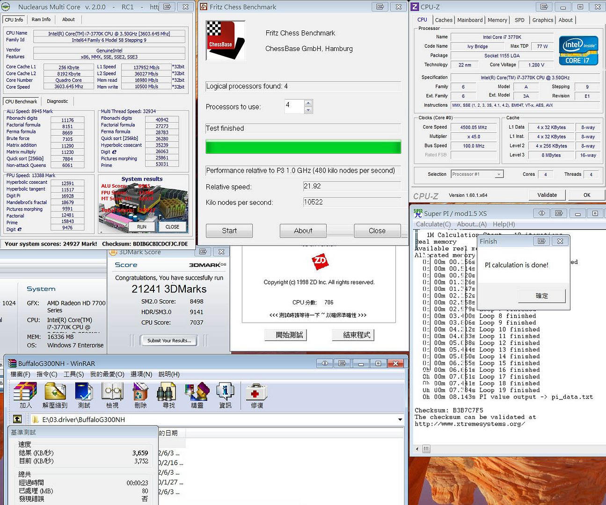Image resolution: width=606 pixels, height=505 pixels.
Task: Open the 我的最愛(O) menu in WinRAR
Action: click(x=107, y=374)
